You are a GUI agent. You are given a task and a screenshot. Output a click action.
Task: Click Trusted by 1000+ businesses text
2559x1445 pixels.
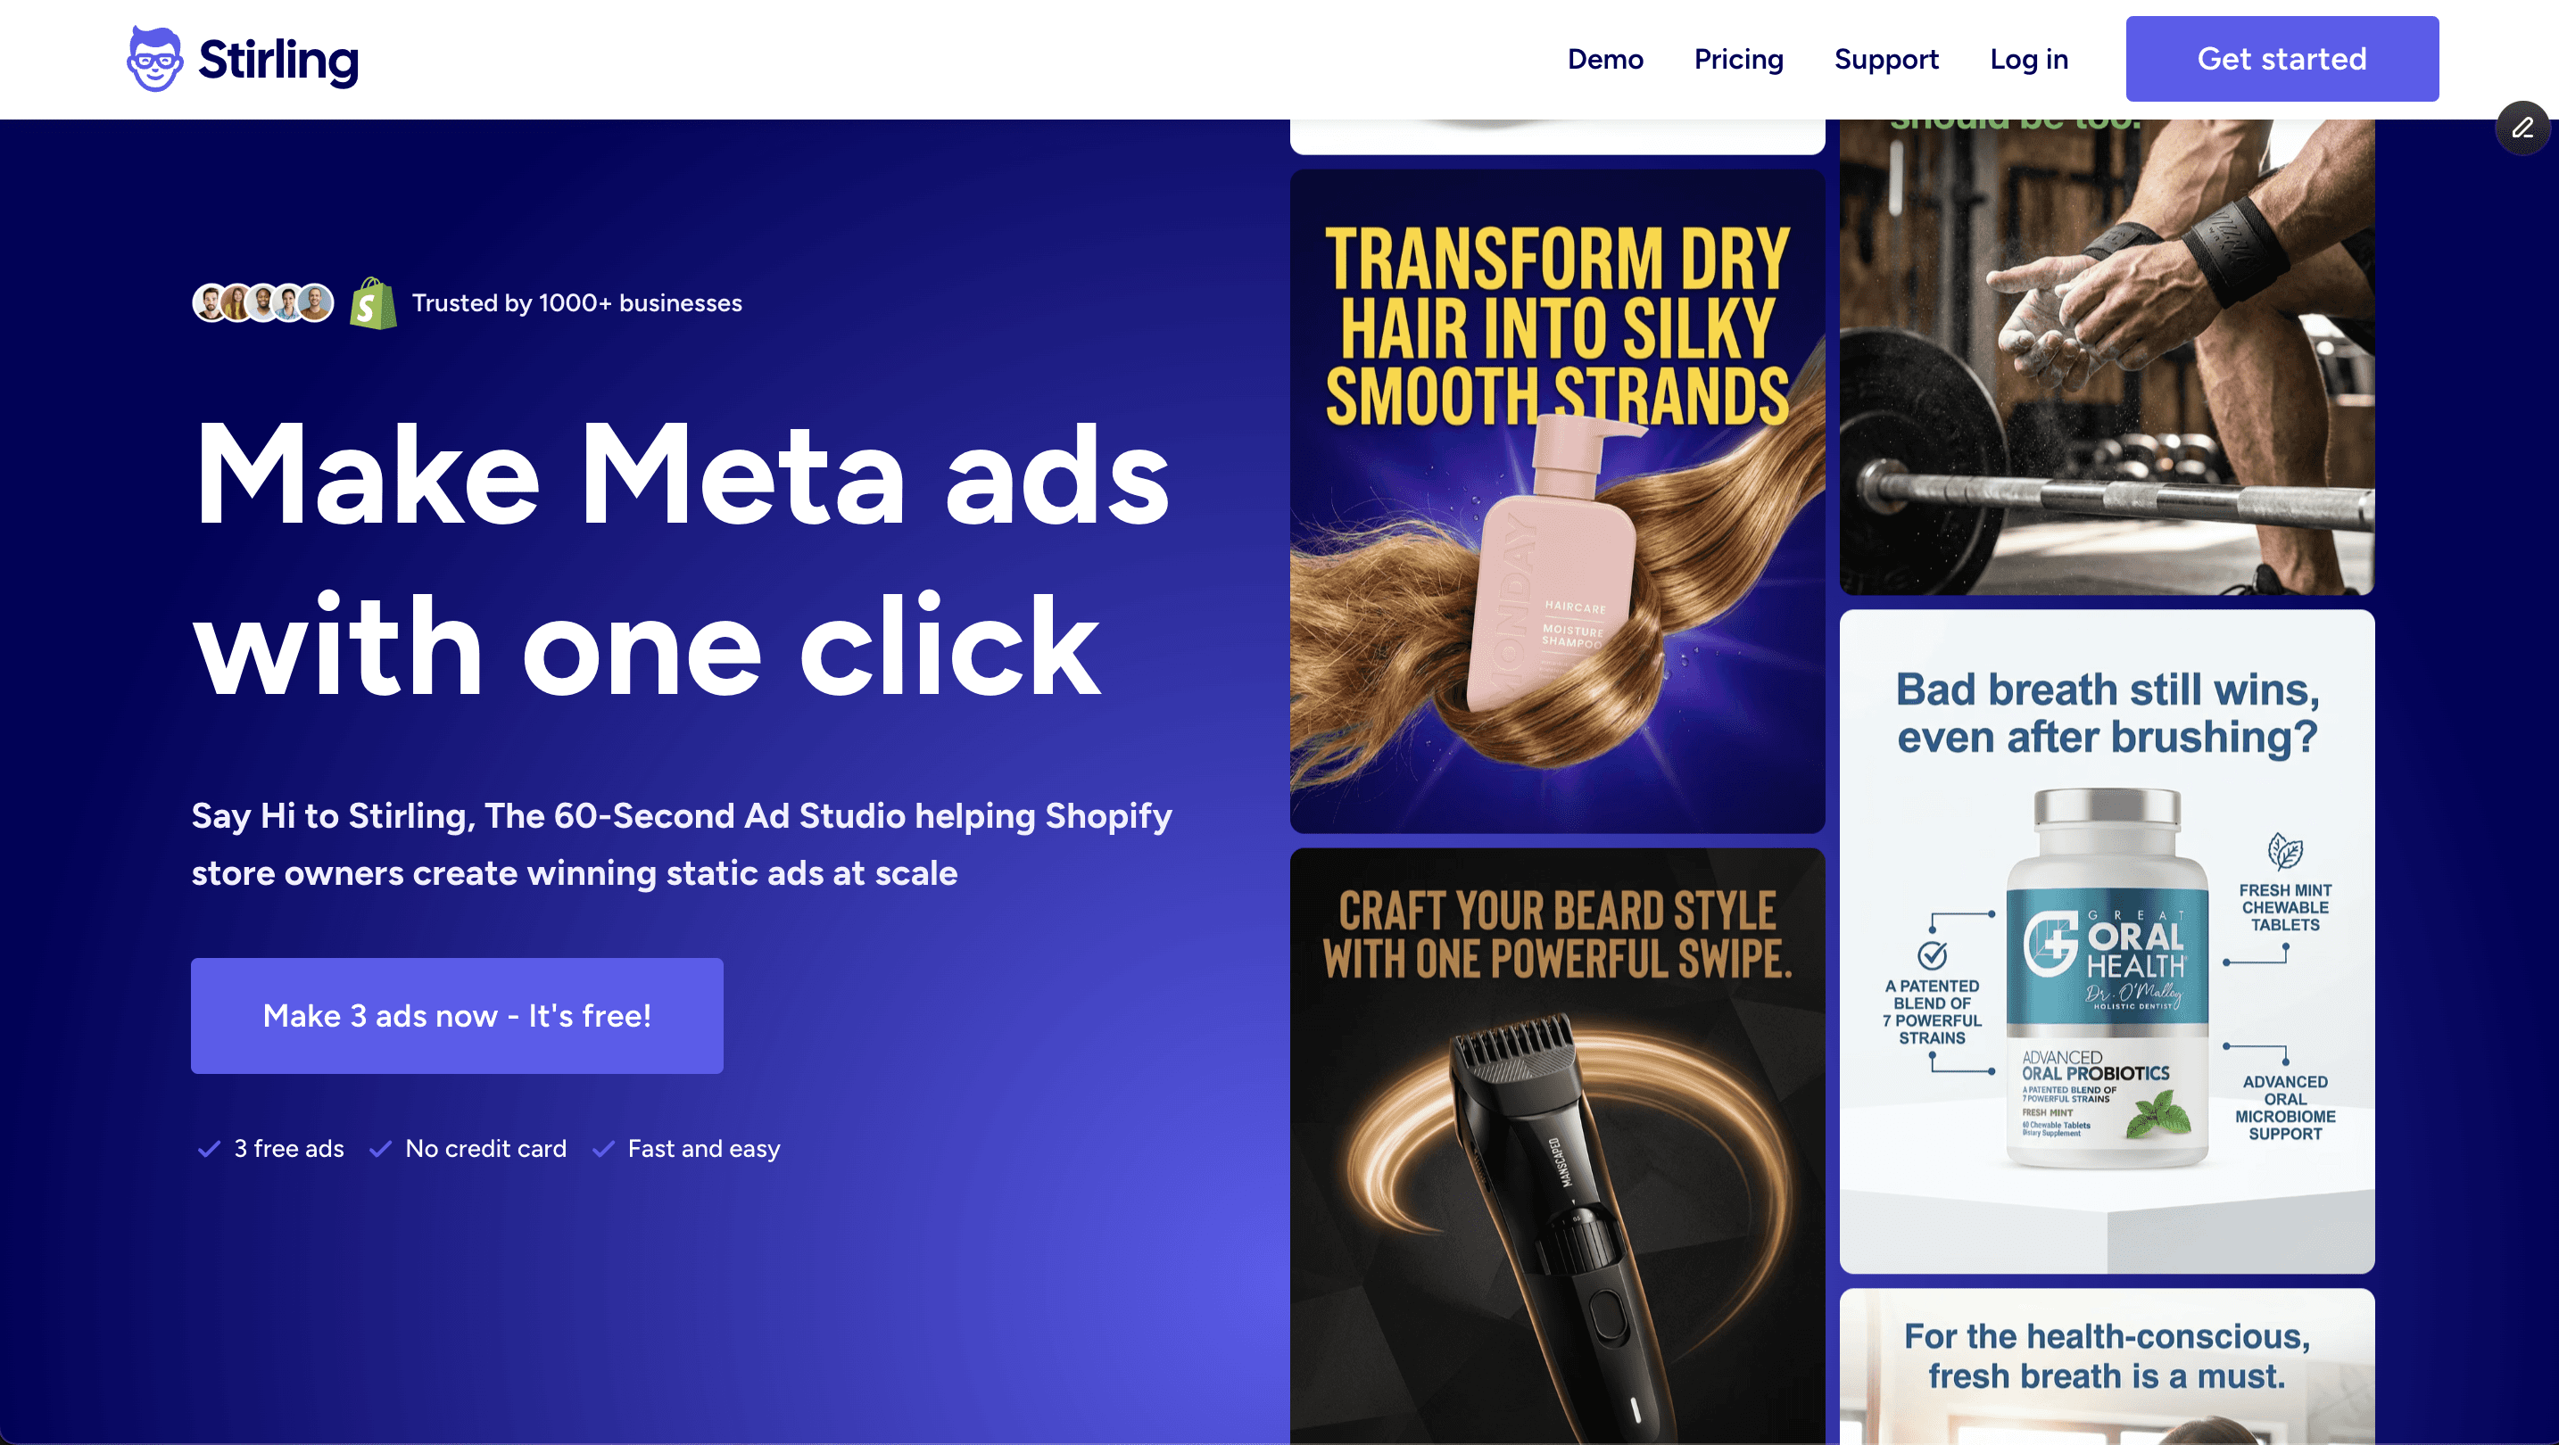pos(577,303)
